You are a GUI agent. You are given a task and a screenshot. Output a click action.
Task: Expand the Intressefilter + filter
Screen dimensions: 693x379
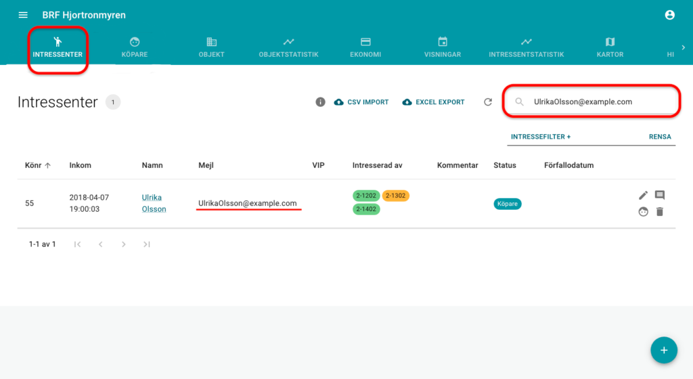pos(540,137)
